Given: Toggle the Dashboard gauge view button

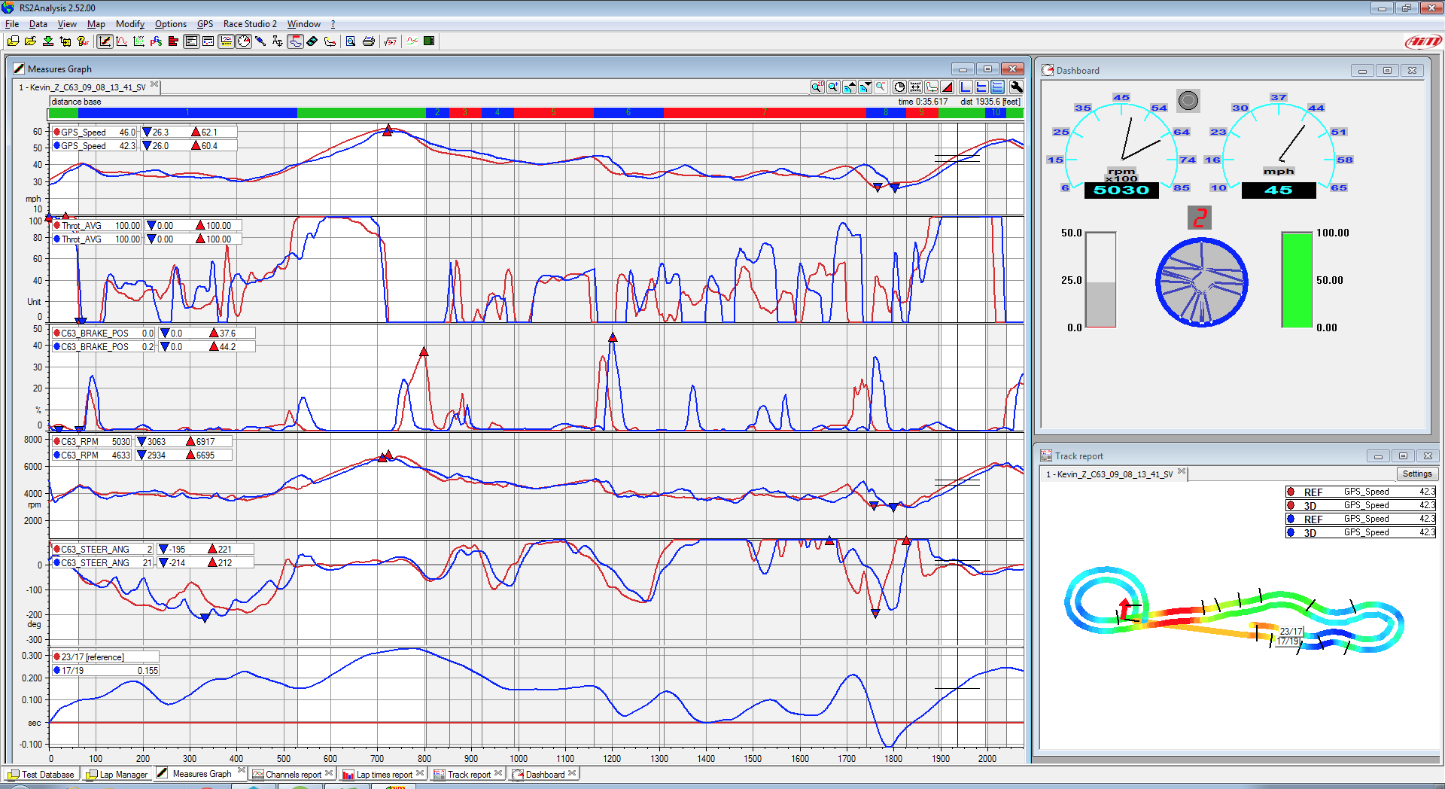Looking at the screenshot, I should click(x=244, y=41).
